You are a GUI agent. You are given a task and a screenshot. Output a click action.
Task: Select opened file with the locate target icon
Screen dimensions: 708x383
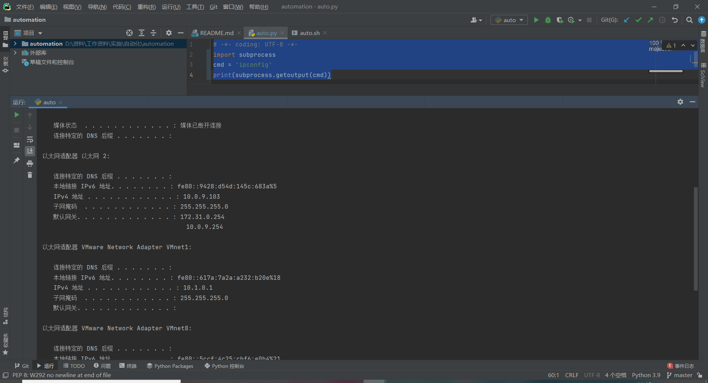(129, 33)
